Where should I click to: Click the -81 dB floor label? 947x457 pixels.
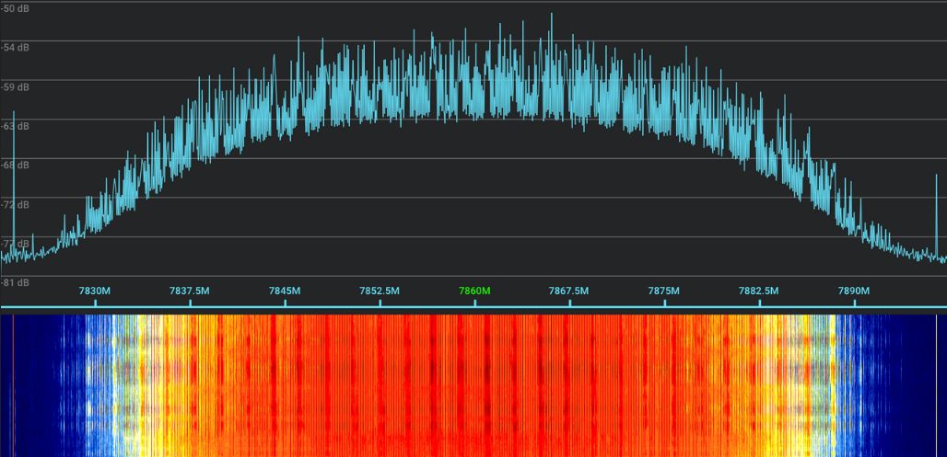point(15,282)
